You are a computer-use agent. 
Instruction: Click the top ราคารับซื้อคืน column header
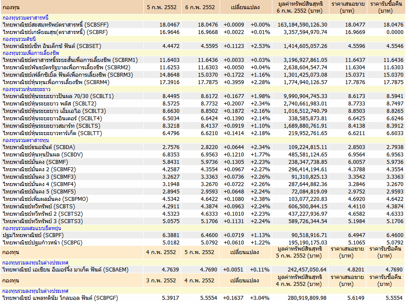click(386, 7)
